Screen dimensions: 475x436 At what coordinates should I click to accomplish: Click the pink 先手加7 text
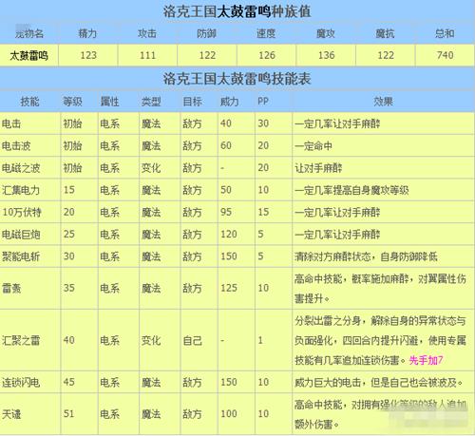(x=426, y=360)
